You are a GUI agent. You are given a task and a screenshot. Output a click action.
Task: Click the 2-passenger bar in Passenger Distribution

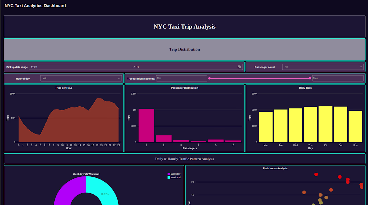(x=164, y=139)
